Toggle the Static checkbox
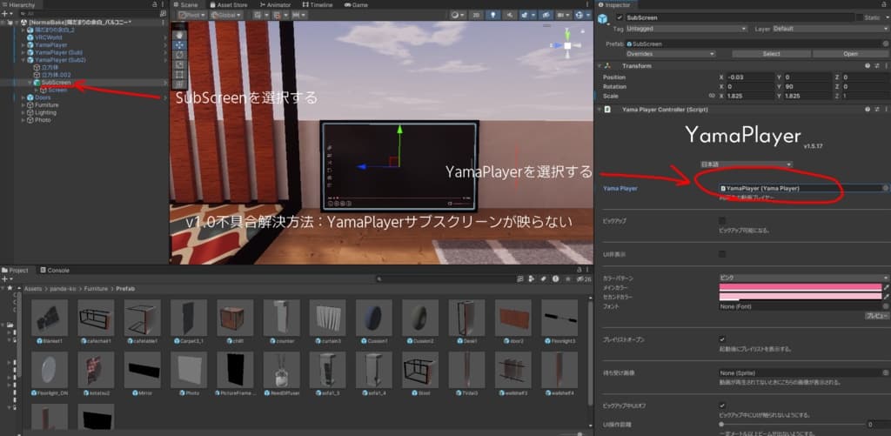This screenshot has height=436, width=891. pos(860,17)
